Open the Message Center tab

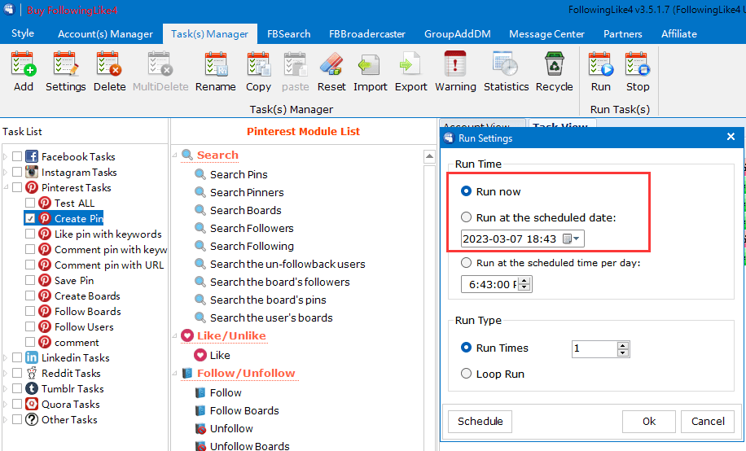point(546,34)
